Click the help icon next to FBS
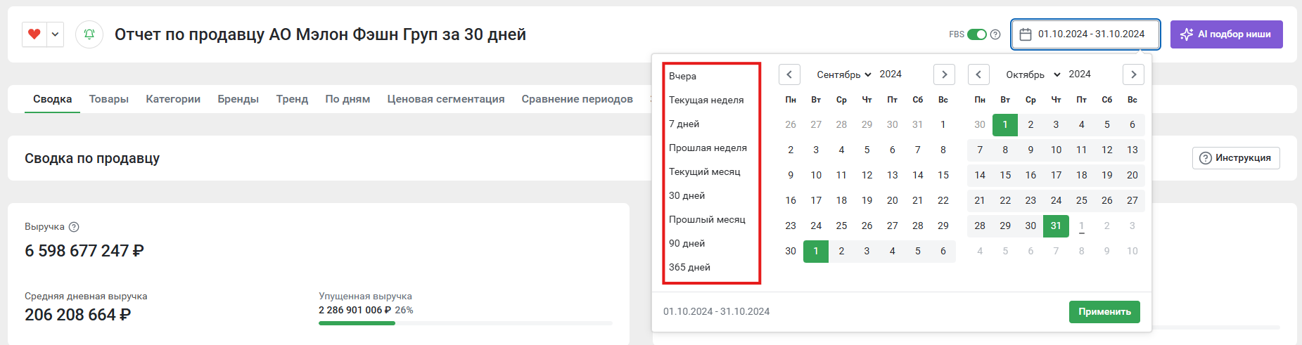Viewport: 1302px width, 345px height. coord(995,34)
